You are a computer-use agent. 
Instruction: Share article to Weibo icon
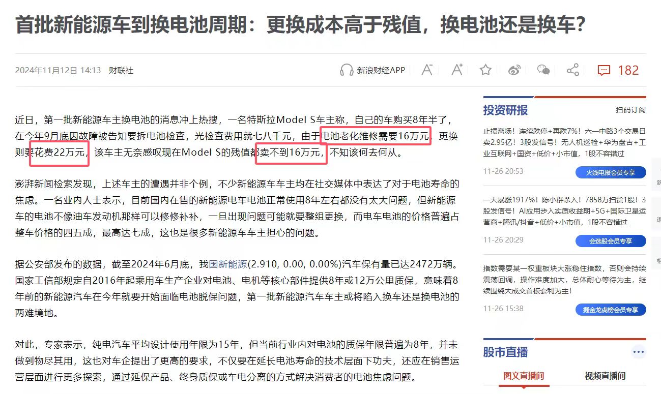point(514,70)
